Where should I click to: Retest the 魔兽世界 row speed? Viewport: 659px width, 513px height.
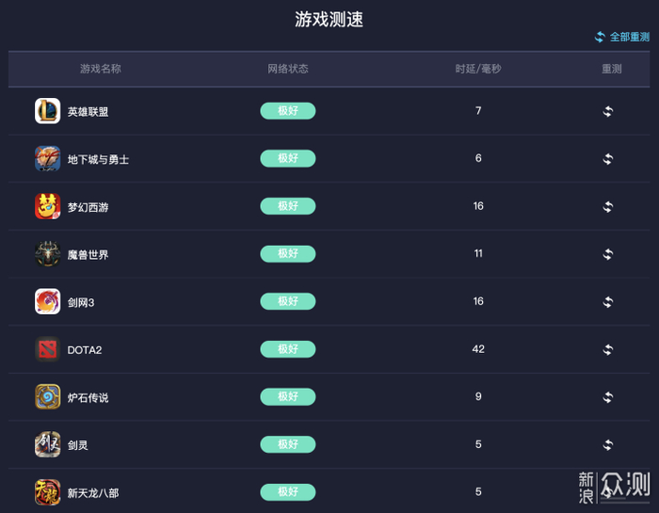coord(608,254)
